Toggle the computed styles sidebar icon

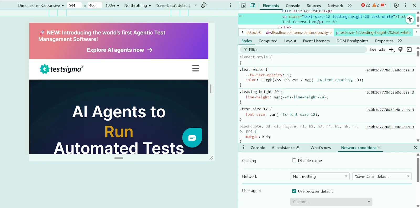click(x=409, y=50)
